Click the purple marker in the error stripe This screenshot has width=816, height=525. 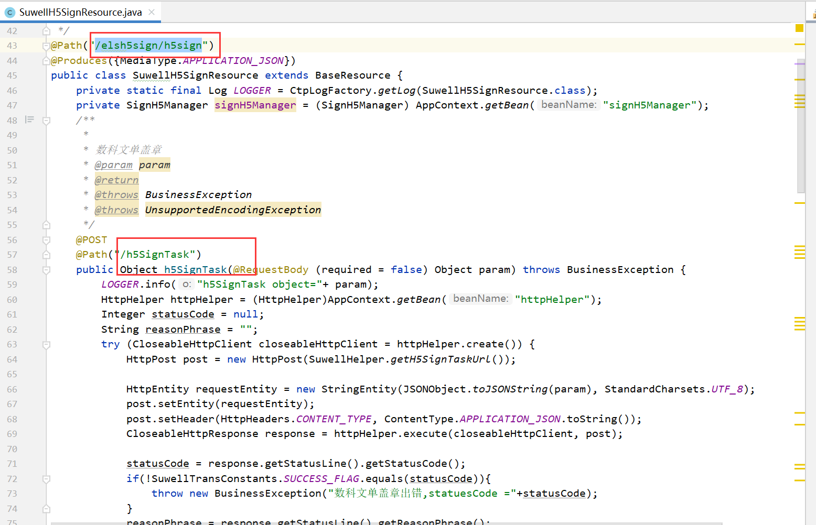[x=799, y=64]
